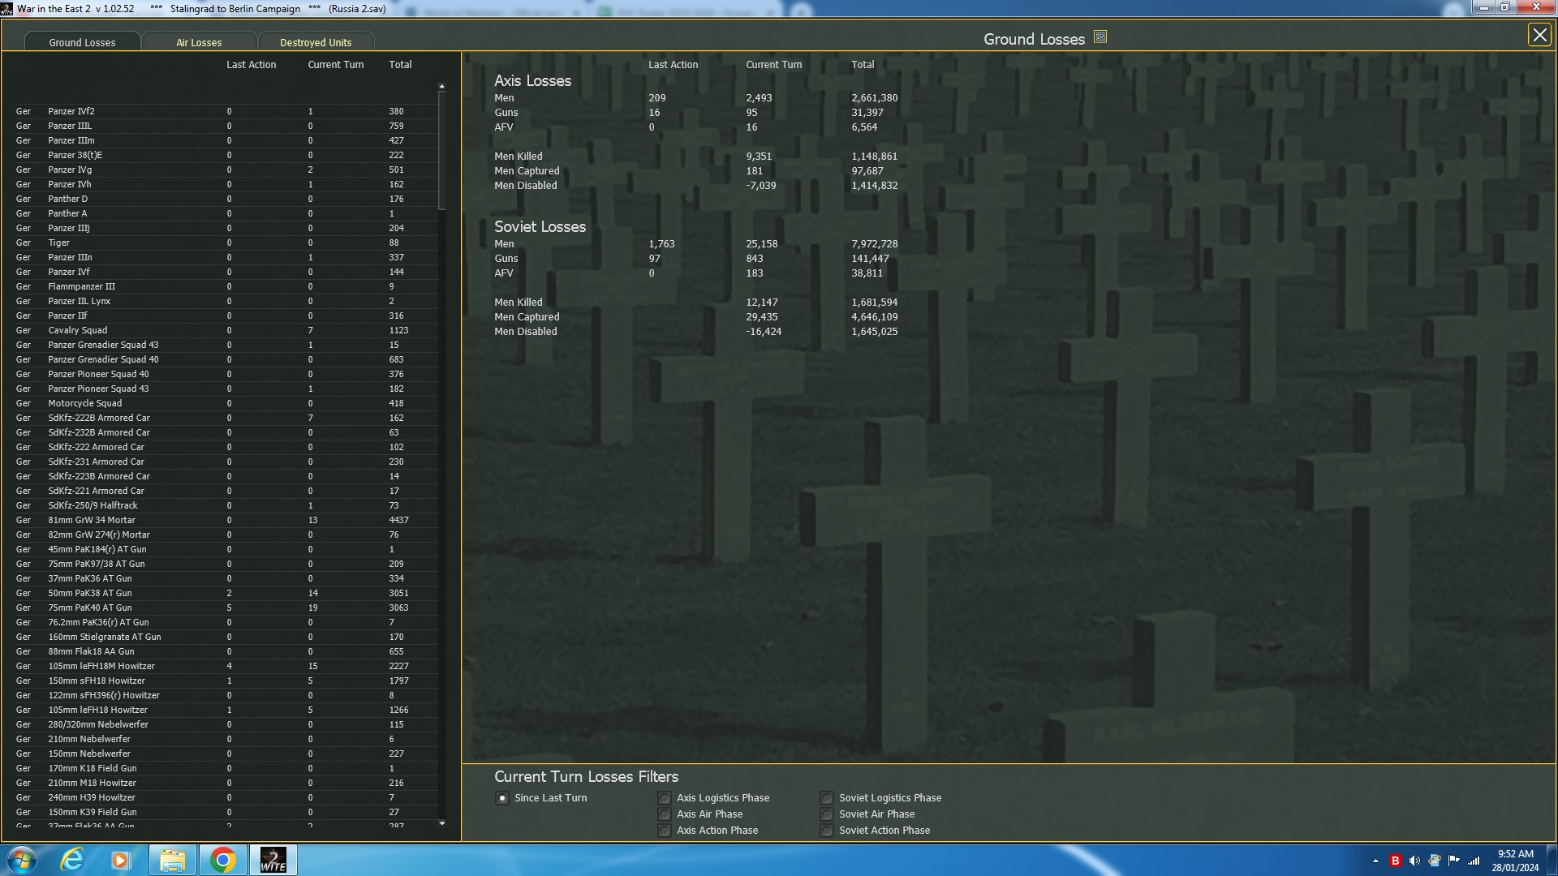Click the WITE game taskbar icon
Viewport: 1558px width, 876px height.
point(273,860)
